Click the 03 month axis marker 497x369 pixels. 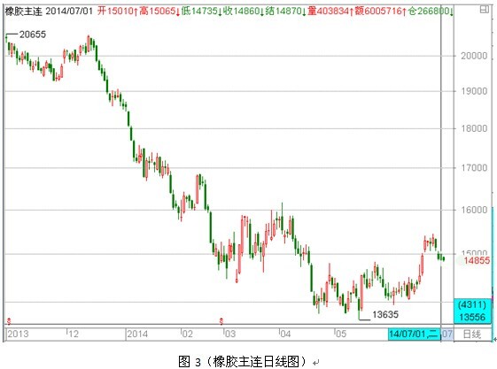(229, 334)
